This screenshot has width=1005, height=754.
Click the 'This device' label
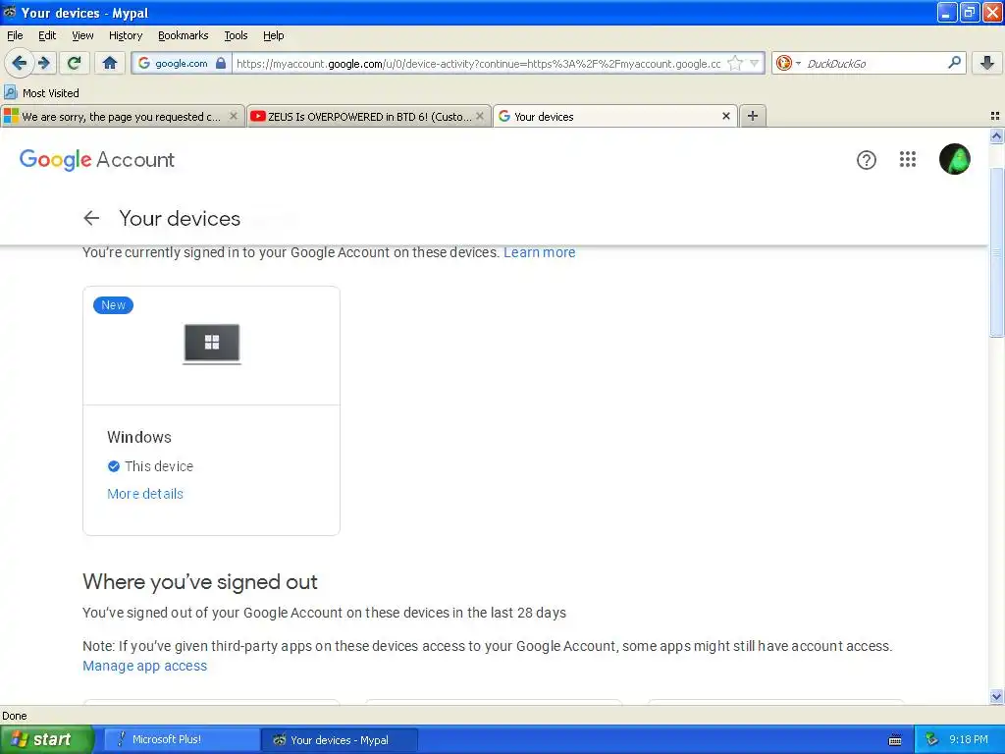pos(159,466)
